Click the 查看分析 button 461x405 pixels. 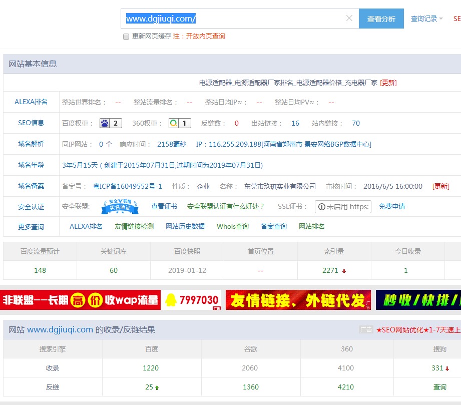click(x=381, y=18)
